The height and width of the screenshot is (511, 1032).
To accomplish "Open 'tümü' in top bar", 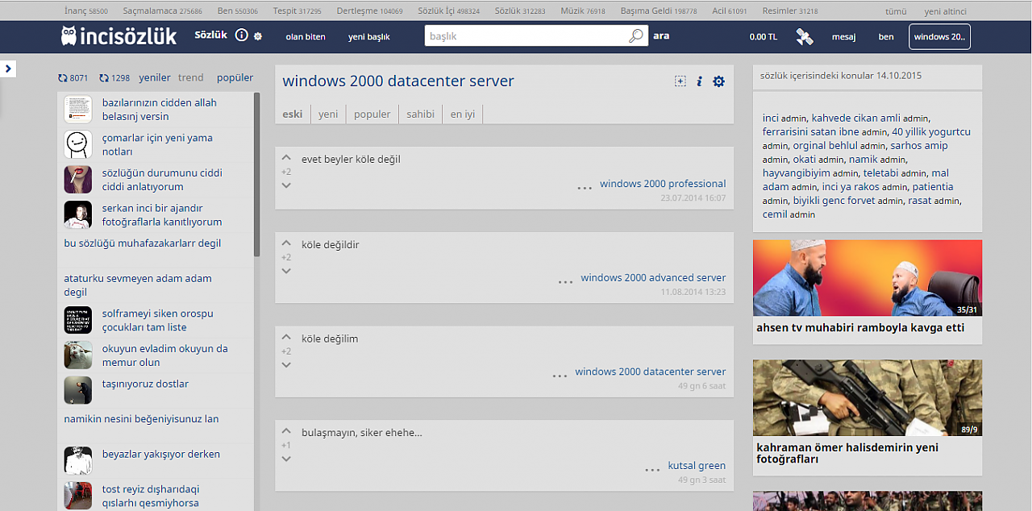I will (896, 11).
